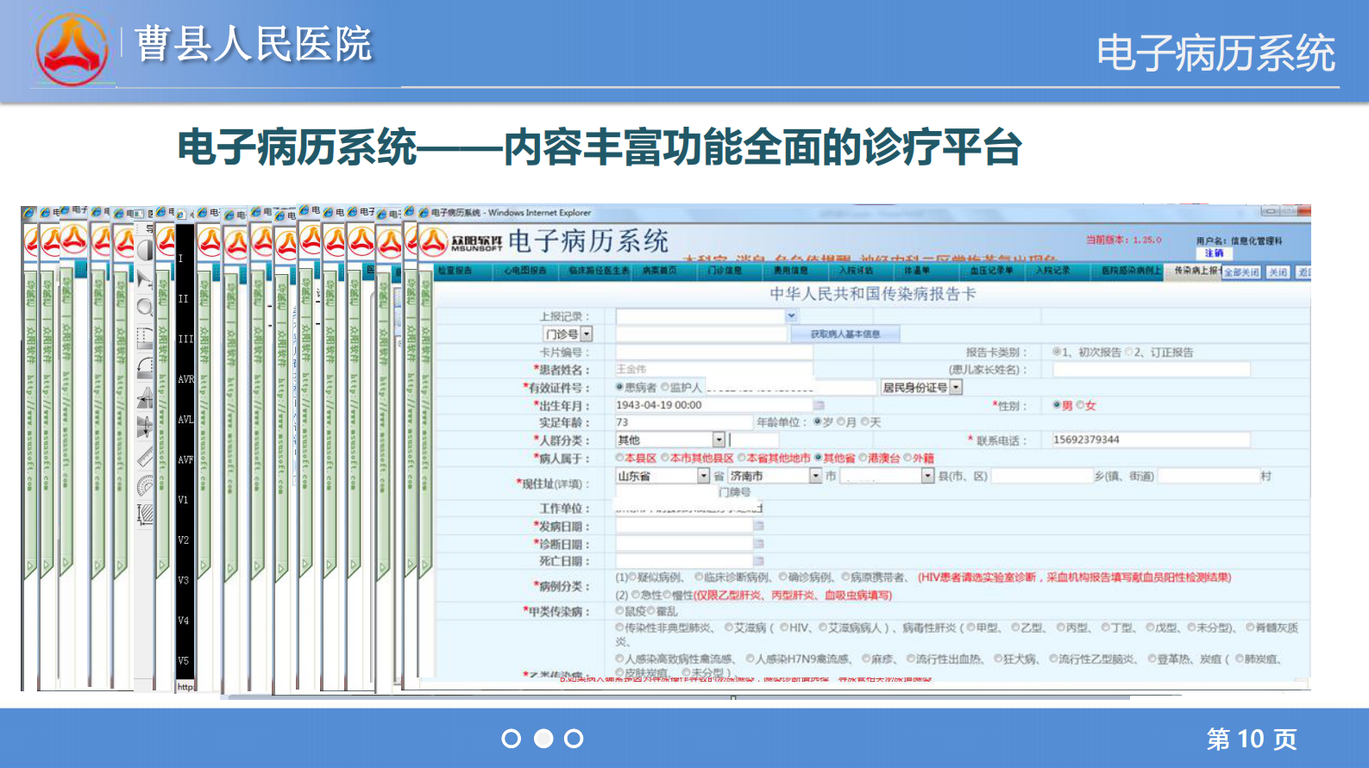1369x768 pixels.
Task: Select lead 'V1' in the ECG window
Action: click(x=183, y=500)
